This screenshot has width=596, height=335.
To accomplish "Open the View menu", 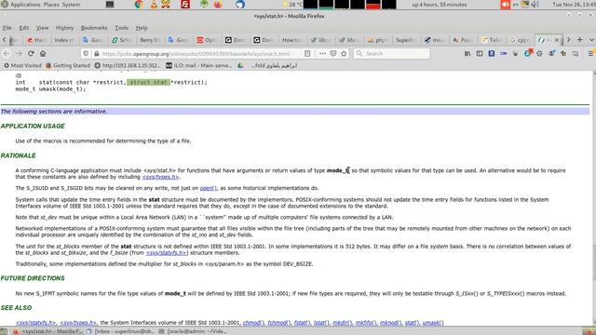I will click(42, 28).
